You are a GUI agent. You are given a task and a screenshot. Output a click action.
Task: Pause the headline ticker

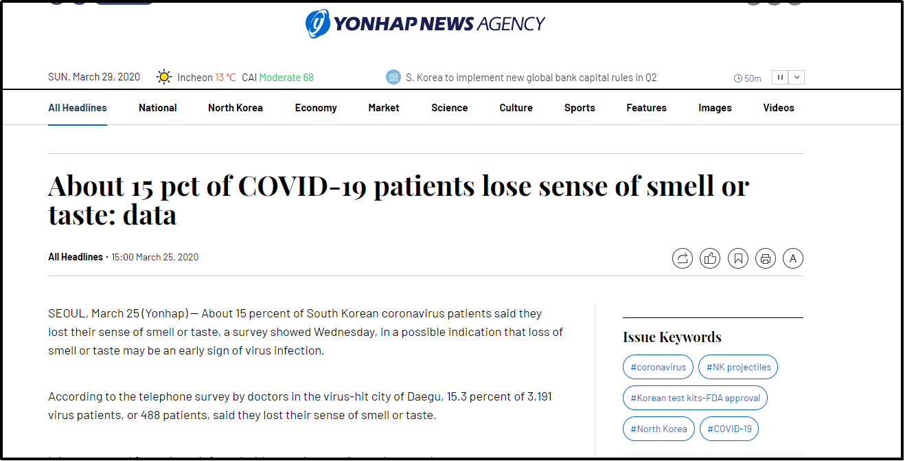780,78
